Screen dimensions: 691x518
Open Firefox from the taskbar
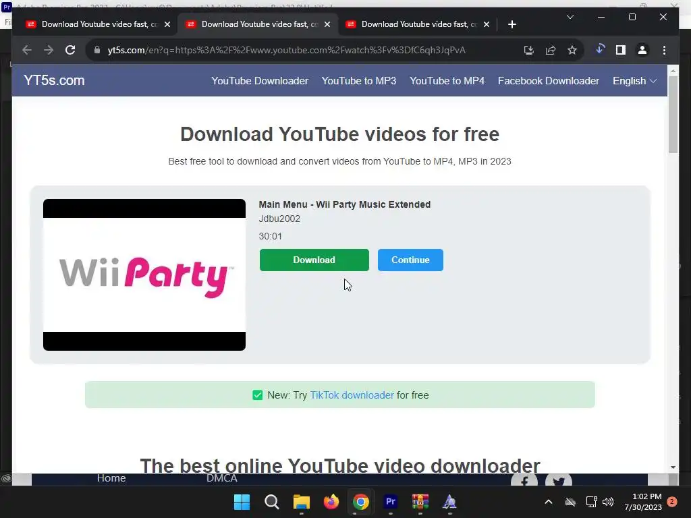(331, 502)
